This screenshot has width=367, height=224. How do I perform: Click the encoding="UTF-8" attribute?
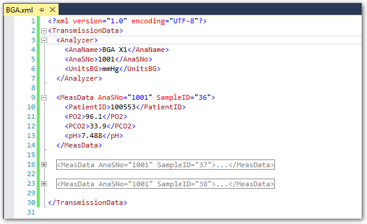tap(165, 21)
